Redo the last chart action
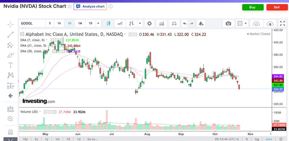This screenshot has width=289, height=141. (x=192, y=23)
